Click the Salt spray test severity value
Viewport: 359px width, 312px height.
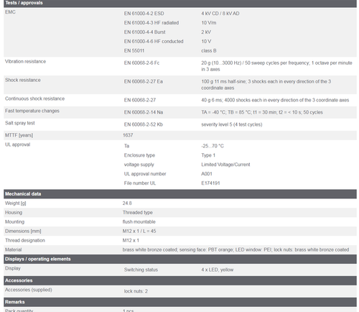[232, 124]
